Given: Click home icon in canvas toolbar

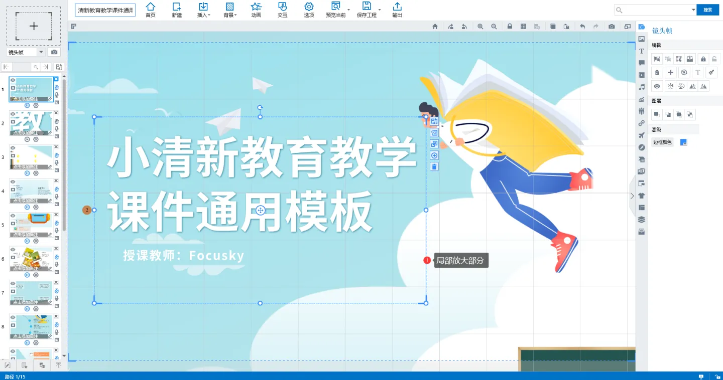Looking at the screenshot, I should click(435, 27).
